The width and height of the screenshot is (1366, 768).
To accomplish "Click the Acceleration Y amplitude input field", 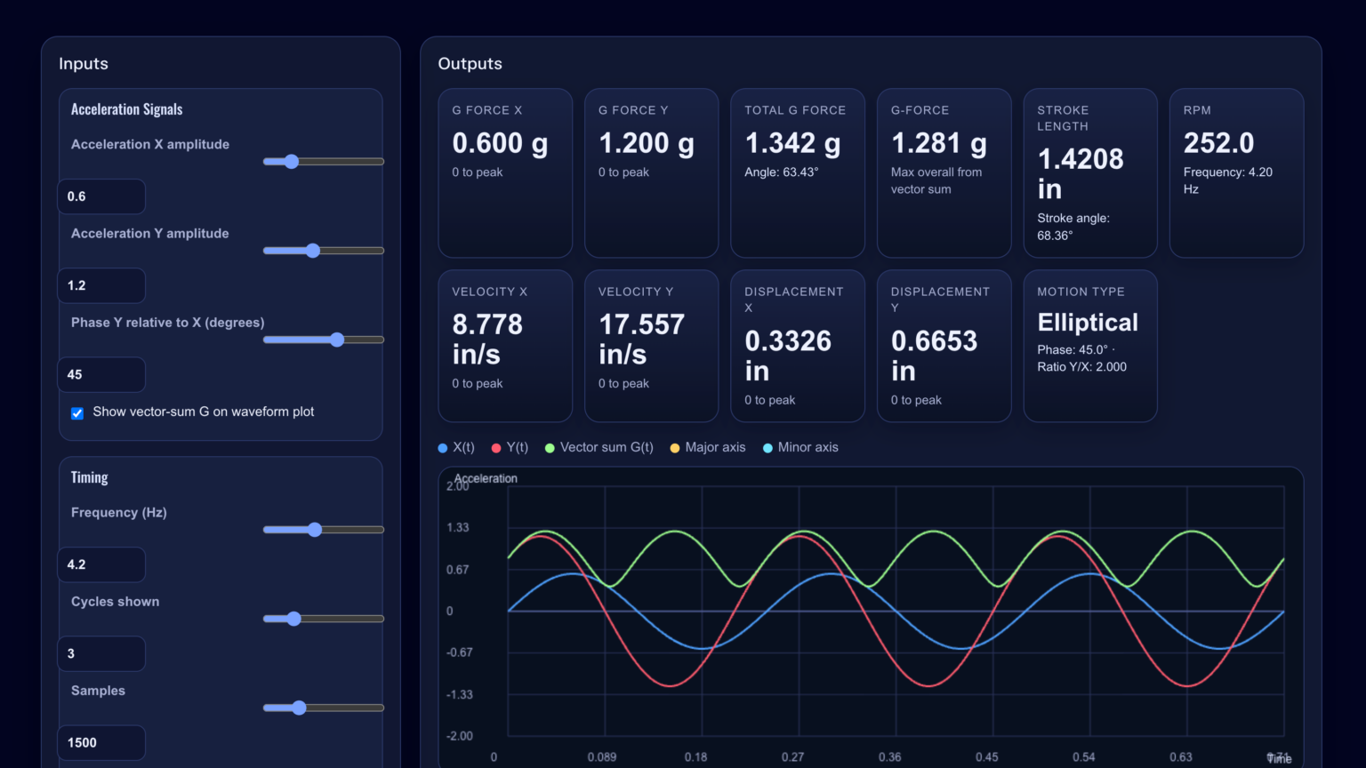I will click(x=101, y=285).
